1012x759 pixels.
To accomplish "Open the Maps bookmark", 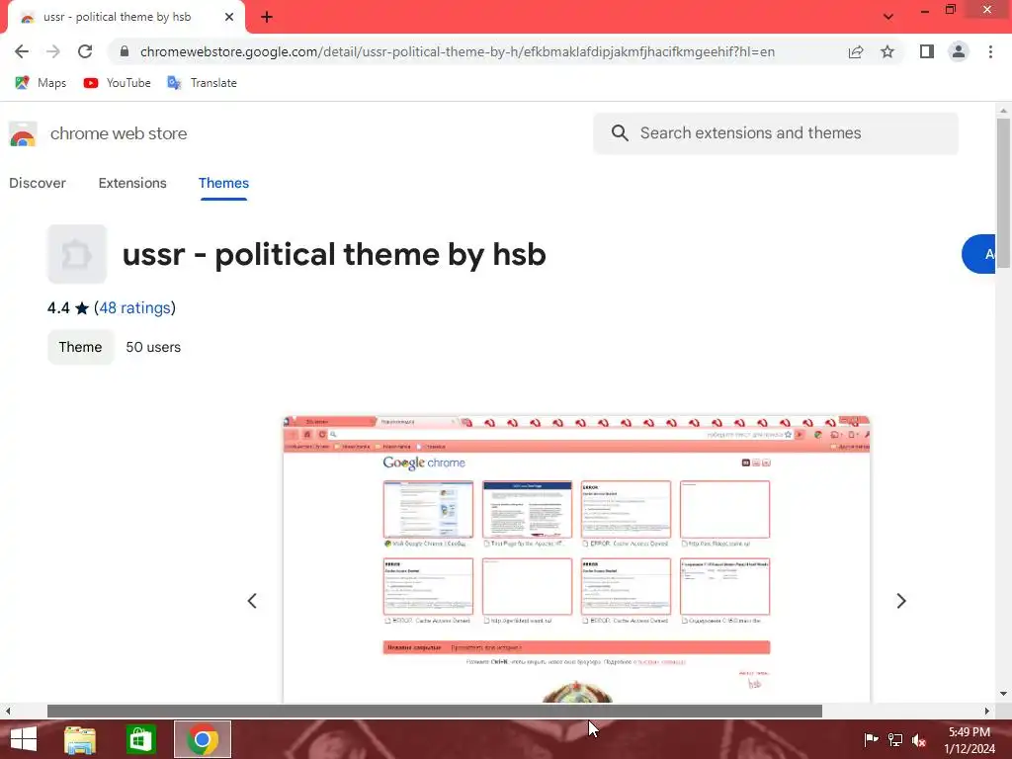I will point(41,83).
